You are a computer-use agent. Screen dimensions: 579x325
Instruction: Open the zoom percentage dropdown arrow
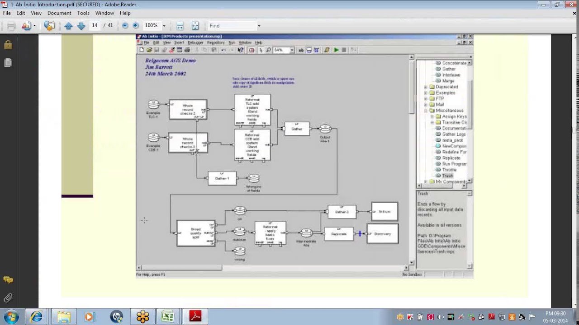(x=164, y=26)
